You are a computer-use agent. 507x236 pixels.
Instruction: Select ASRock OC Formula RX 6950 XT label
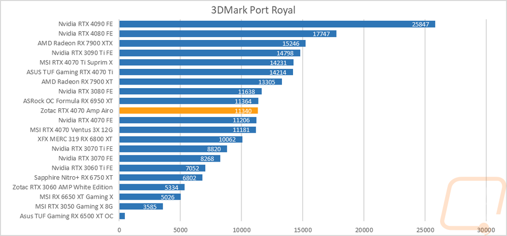click(68, 101)
